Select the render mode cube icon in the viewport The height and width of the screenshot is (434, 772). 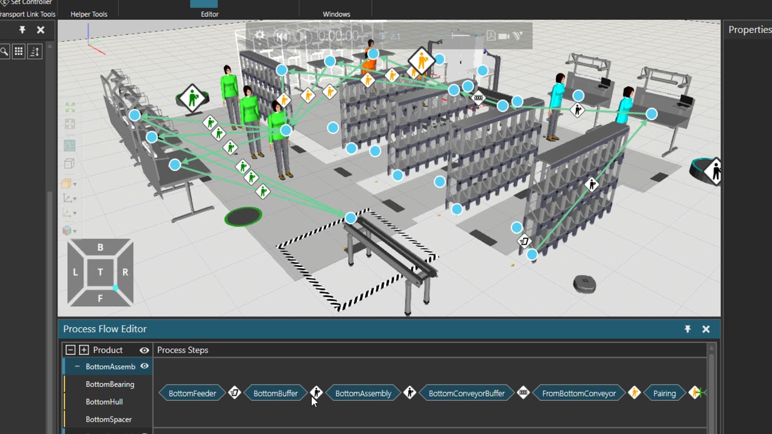69,163
